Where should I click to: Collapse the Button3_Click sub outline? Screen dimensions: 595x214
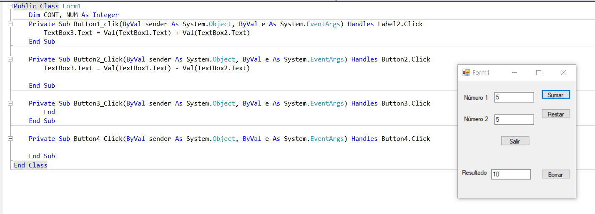click(x=10, y=103)
